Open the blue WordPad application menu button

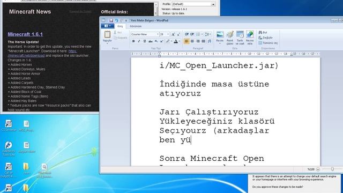(107, 26)
